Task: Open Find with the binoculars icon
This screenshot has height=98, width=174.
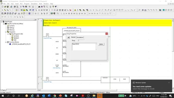Action: click(39, 7)
